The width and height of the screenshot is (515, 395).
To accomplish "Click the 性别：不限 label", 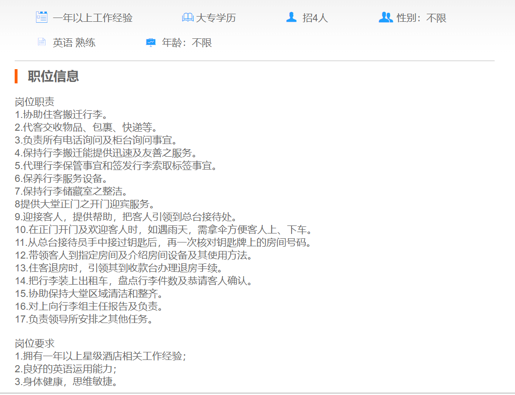I will point(421,18).
